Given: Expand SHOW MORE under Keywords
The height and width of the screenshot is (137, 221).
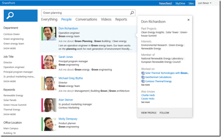Looking at the screenshot, I should click(x=9, y=114).
